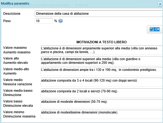
Task: Edit the Valore minimo motivation text box
Action: point(101,114)
